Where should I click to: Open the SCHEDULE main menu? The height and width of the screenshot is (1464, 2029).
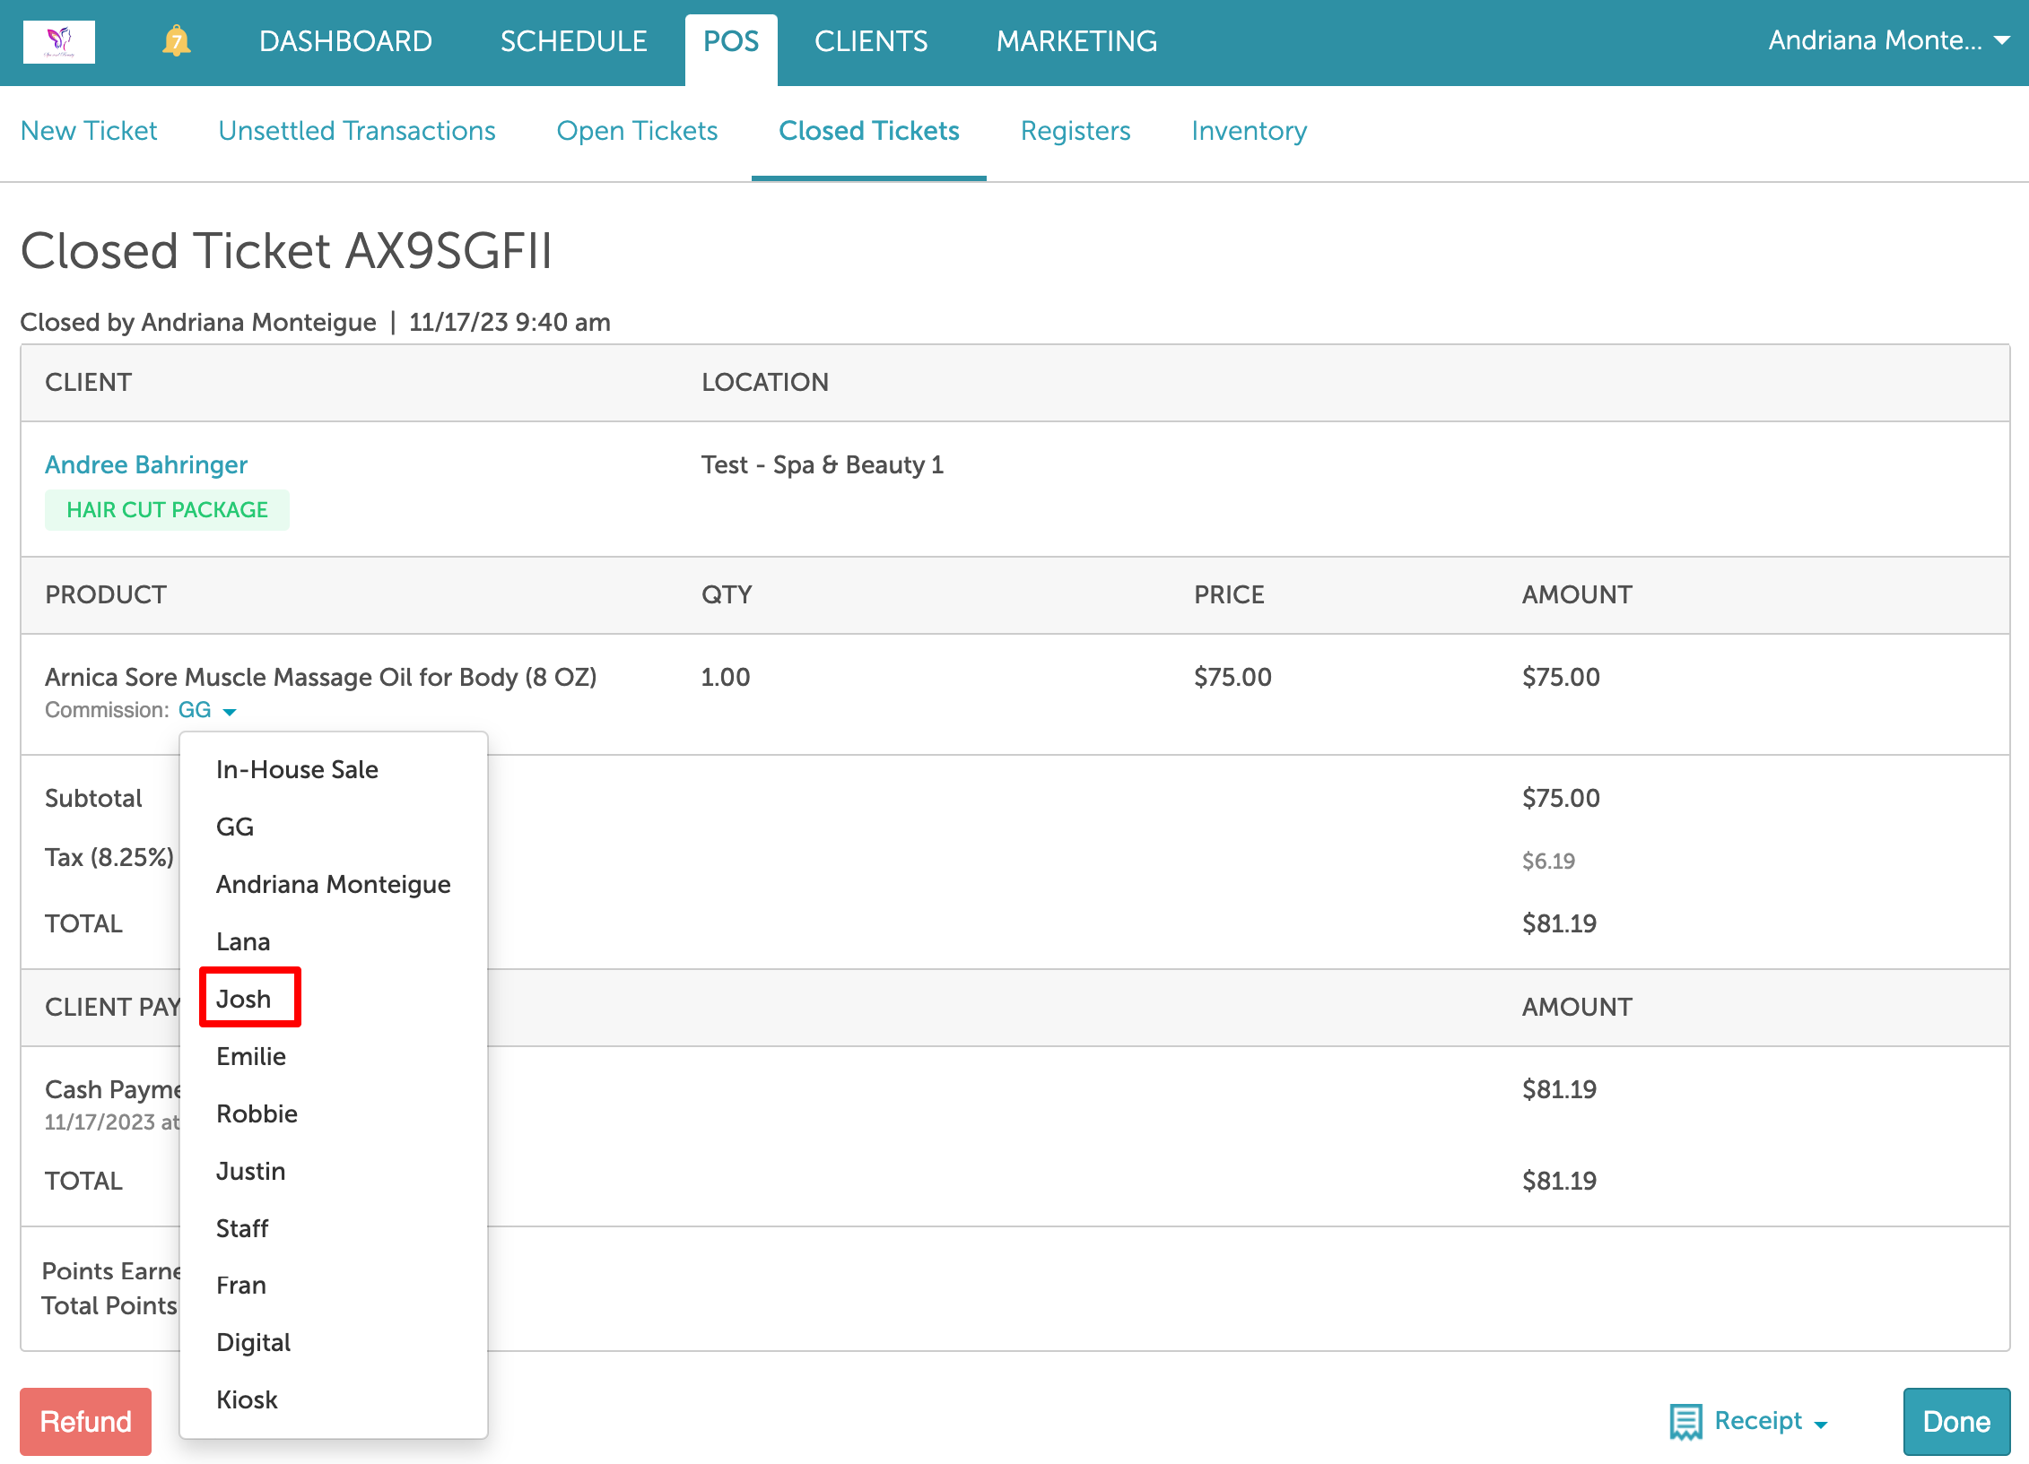coord(574,41)
